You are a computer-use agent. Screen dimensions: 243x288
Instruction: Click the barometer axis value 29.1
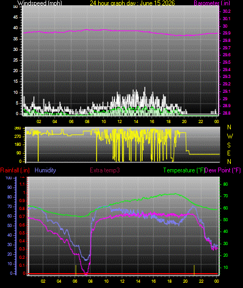click(x=227, y=91)
